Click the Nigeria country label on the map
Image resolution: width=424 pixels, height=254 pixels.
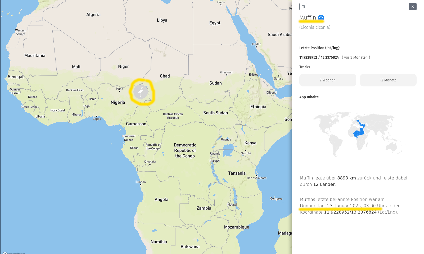118,102
